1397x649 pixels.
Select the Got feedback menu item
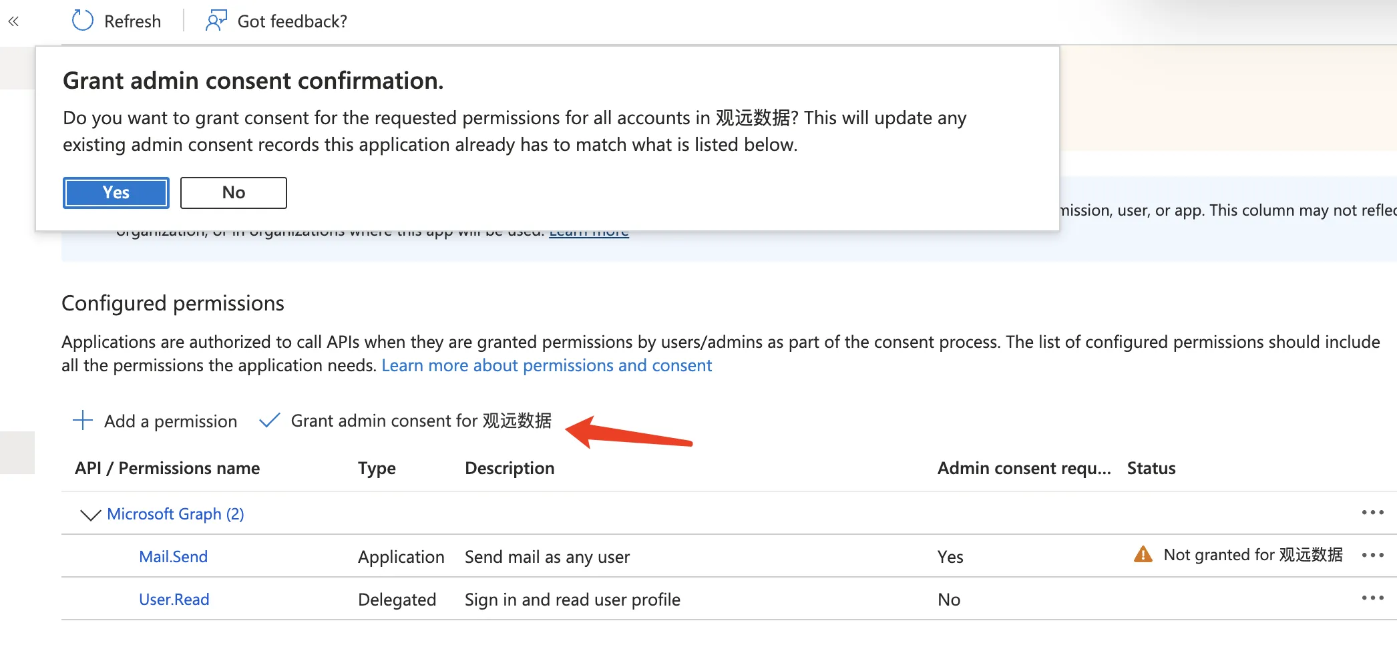[x=292, y=21]
